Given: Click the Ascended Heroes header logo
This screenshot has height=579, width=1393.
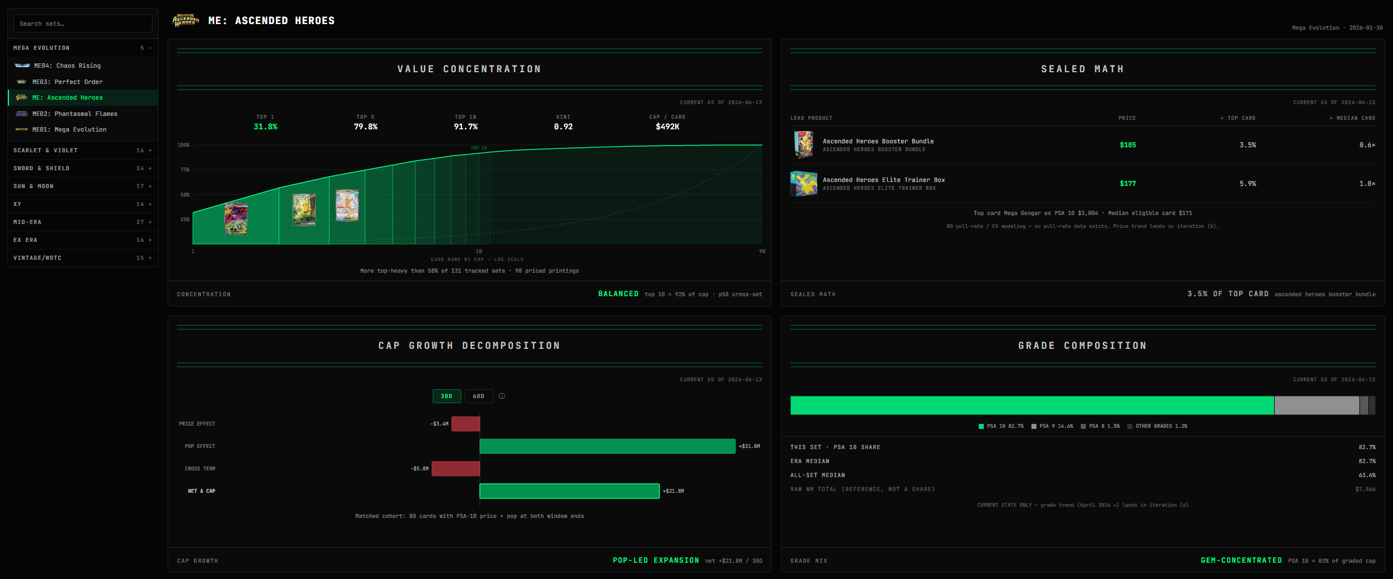Looking at the screenshot, I should pyautogui.click(x=186, y=20).
